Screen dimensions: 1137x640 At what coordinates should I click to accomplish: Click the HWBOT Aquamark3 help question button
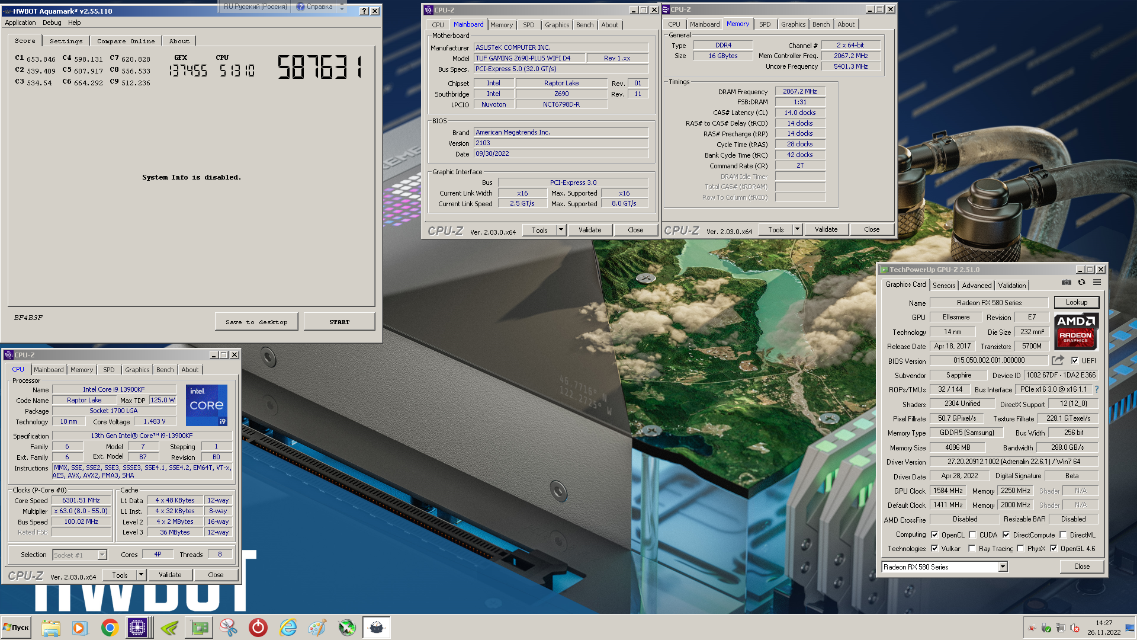(364, 11)
